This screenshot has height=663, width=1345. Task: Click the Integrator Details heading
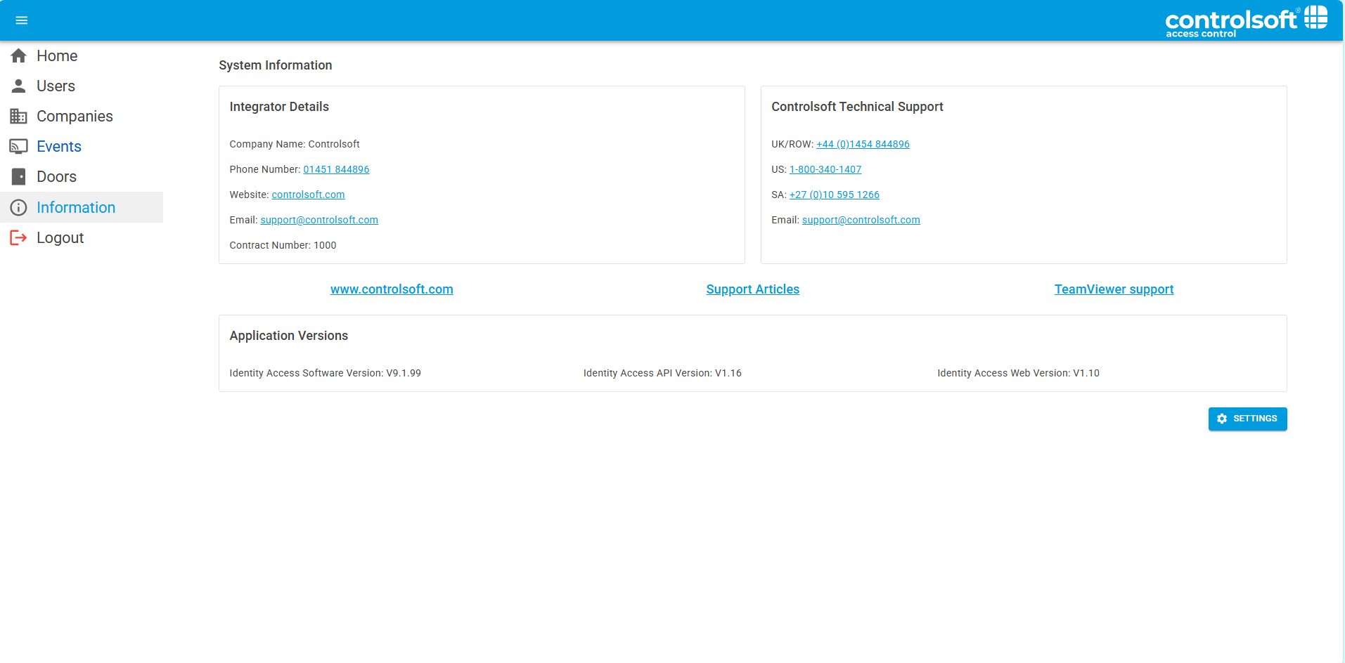[279, 107]
